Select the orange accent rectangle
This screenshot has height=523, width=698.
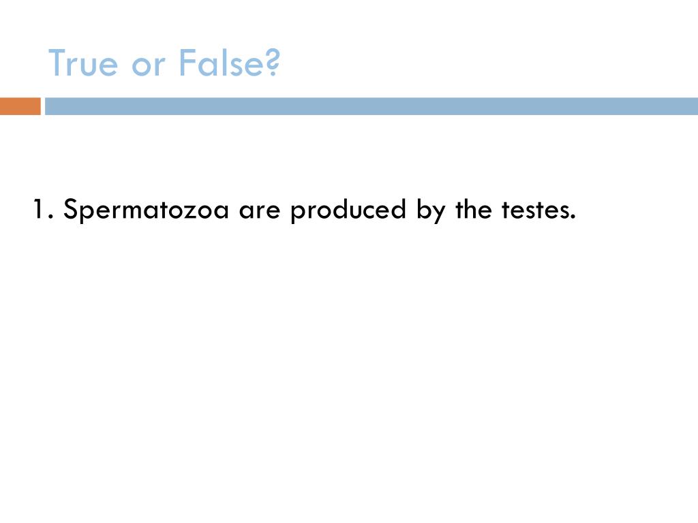[x=20, y=106]
